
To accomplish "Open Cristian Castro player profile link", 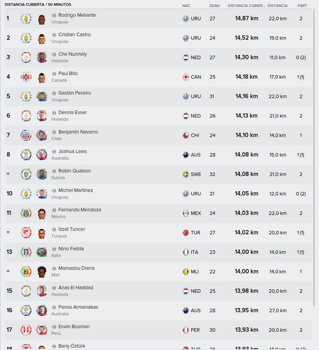I will coord(74,35).
